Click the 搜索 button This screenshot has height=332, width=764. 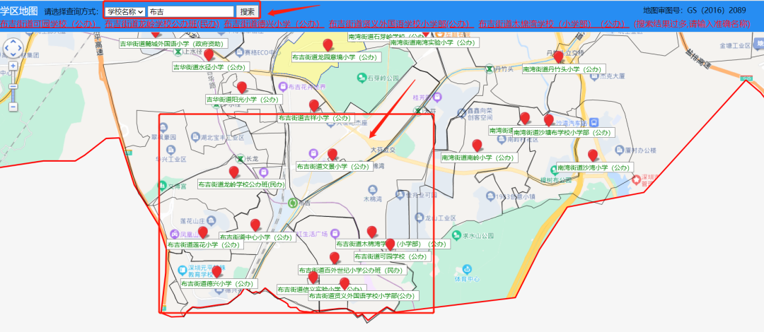[x=248, y=12]
